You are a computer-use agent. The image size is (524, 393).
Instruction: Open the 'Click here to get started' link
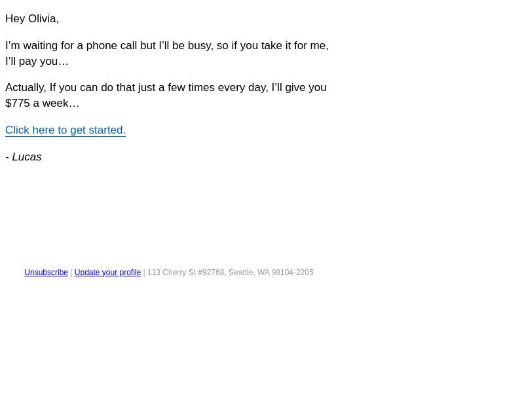click(65, 130)
